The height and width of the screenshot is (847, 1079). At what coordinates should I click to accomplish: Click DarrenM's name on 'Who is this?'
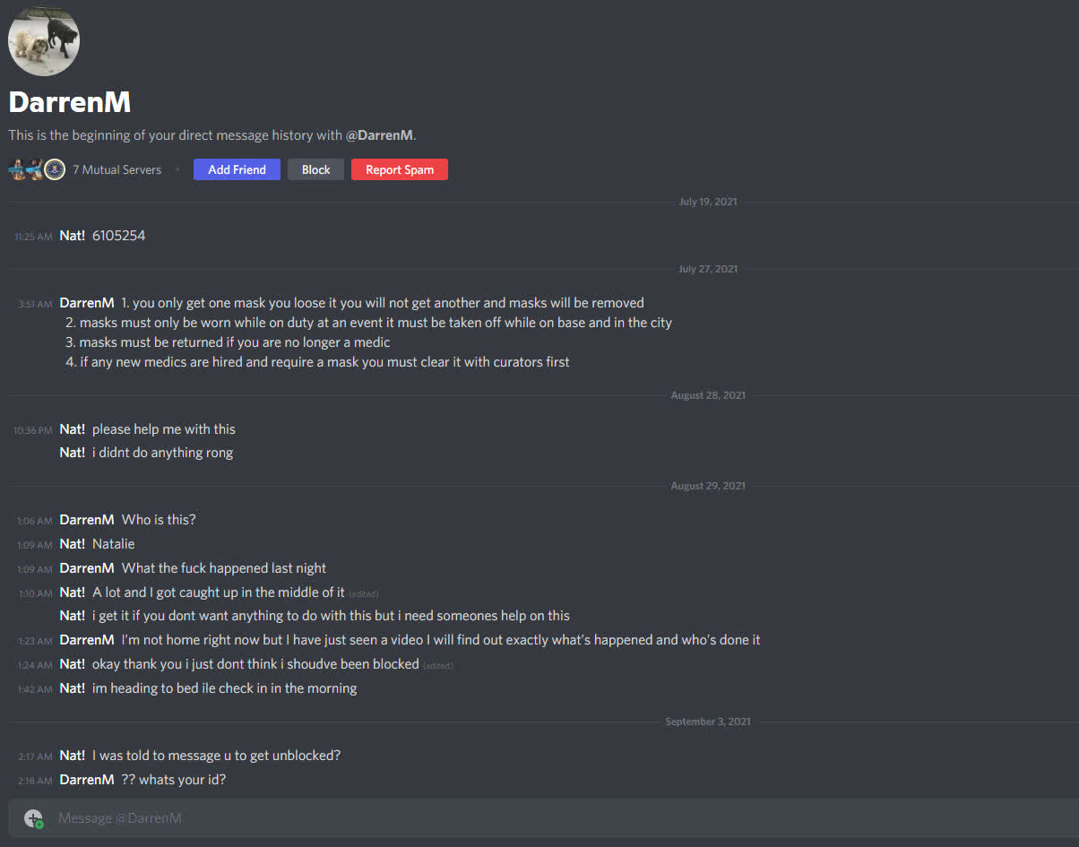click(87, 520)
